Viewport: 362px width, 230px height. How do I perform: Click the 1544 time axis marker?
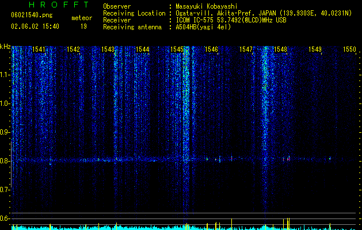pos(143,49)
